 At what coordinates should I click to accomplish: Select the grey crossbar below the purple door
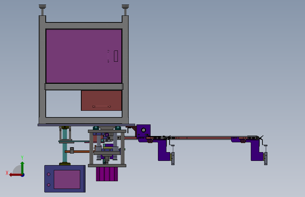pyautogui.click(x=84, y=87)
